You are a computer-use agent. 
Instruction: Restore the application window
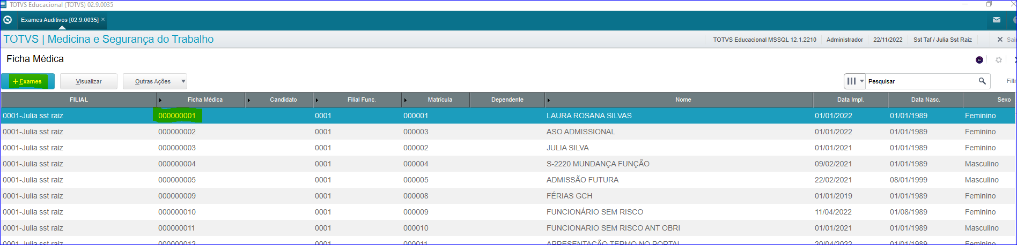pyautogui.click(x=989, y=4)
